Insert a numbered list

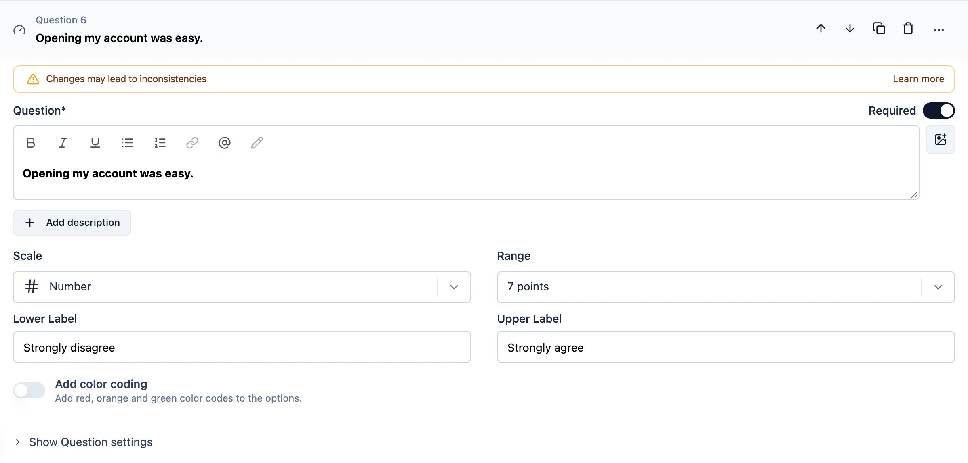tap(160, 143)
